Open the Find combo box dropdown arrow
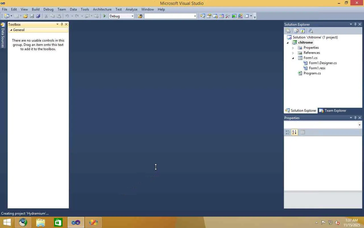This screenshot has height=228, width=364. coord(195,16)
